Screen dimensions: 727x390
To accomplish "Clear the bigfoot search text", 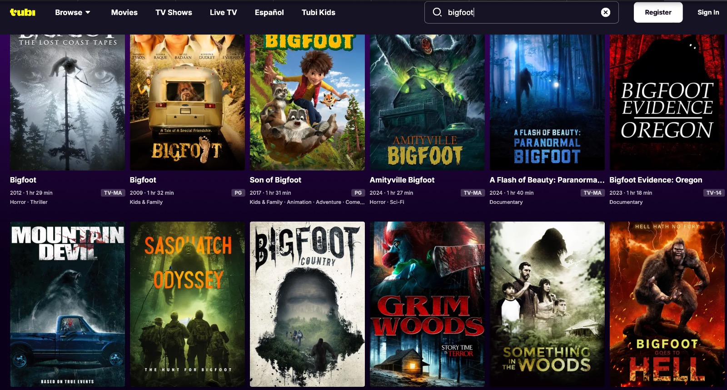I will (x=606, y=12).
